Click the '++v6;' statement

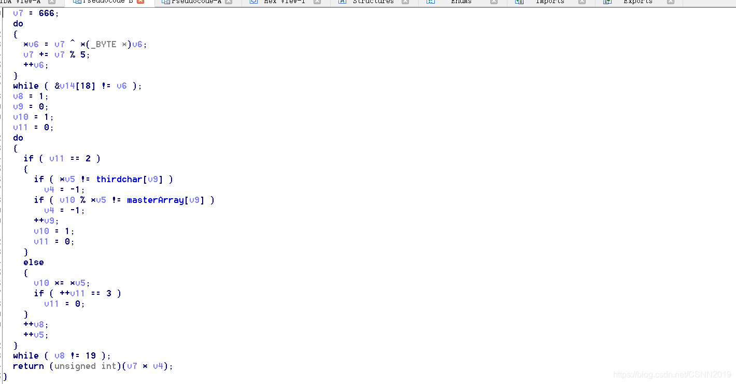pos(36,65)
